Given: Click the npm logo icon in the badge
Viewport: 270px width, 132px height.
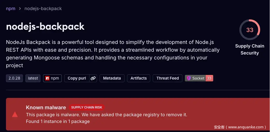Looking at the screenshot, I should point(47,78).
